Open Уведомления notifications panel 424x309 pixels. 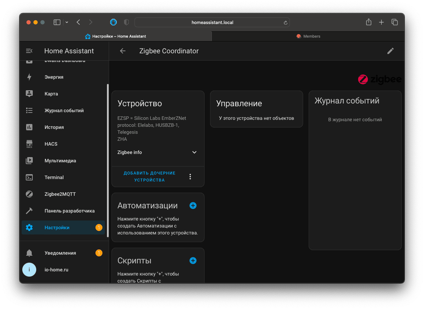60,253
